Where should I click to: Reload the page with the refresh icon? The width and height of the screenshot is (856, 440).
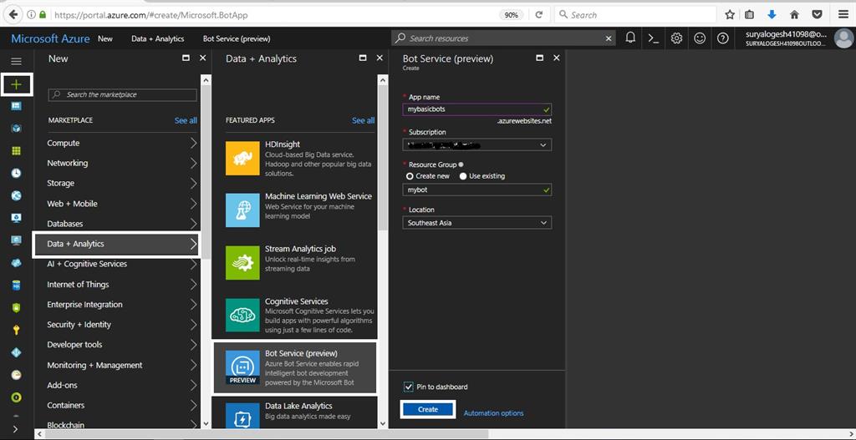click(x=539, y=15)
